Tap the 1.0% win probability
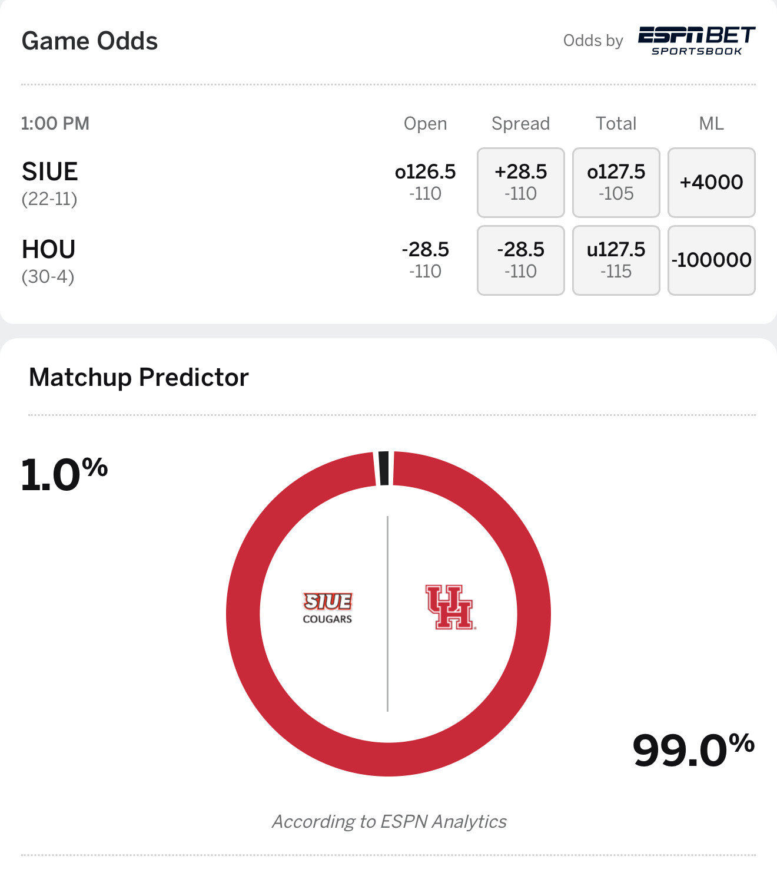Screen dimensions: 777x869 [x=64, y=475]
